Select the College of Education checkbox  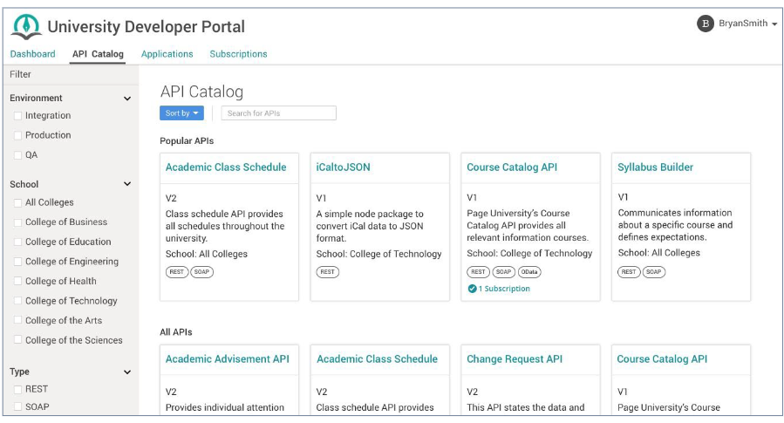tap(18, 242)
